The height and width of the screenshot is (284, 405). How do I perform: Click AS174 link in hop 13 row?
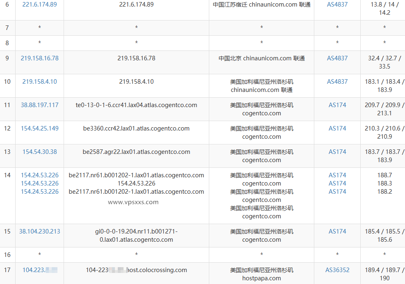(x=337, y=152)
